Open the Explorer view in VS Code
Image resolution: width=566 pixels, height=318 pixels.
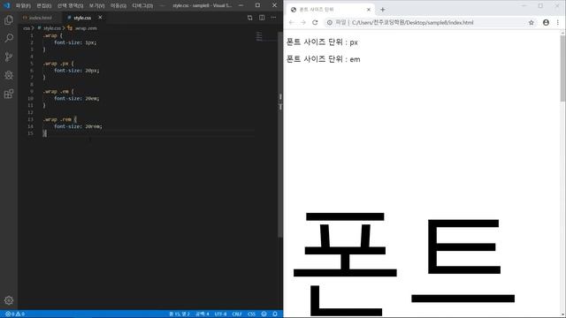(9, 19)
